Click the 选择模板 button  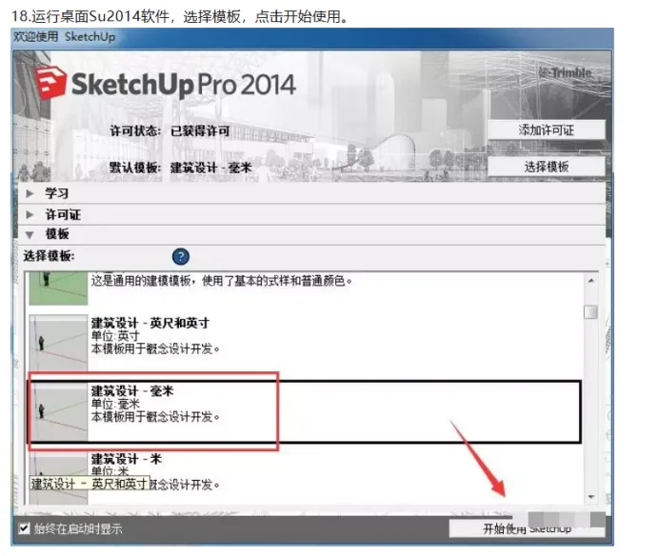pyautogui.click(x=546, y=167)
